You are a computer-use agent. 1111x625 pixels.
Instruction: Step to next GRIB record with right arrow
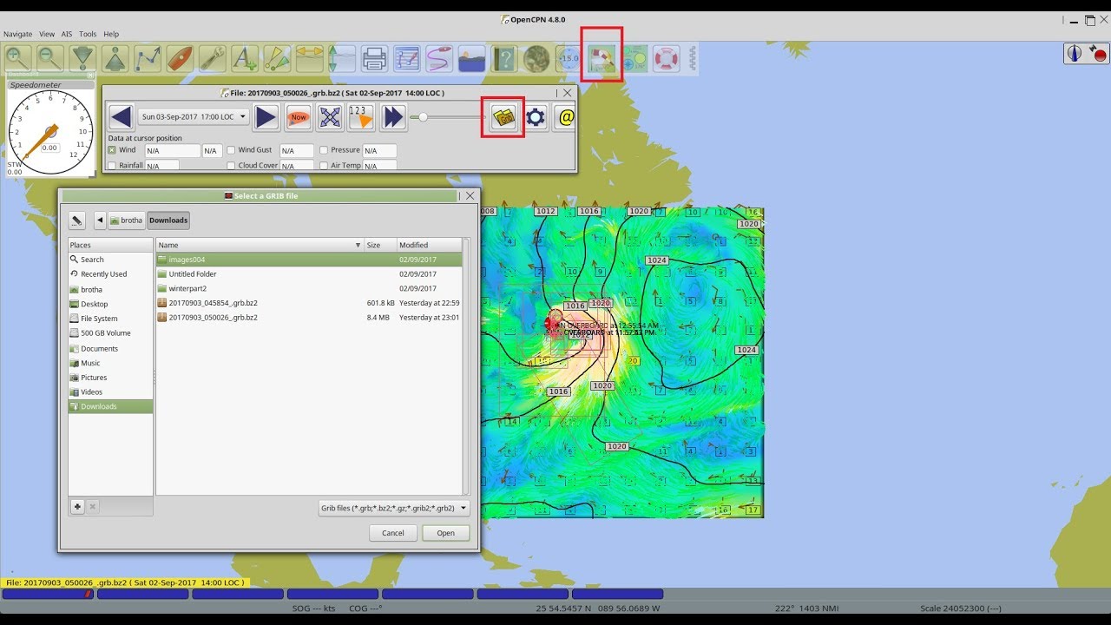pos(266,117)
